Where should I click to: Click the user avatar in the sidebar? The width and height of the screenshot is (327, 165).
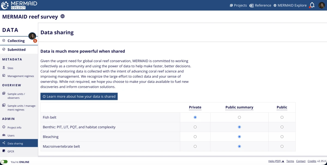[x=32, y=36]
